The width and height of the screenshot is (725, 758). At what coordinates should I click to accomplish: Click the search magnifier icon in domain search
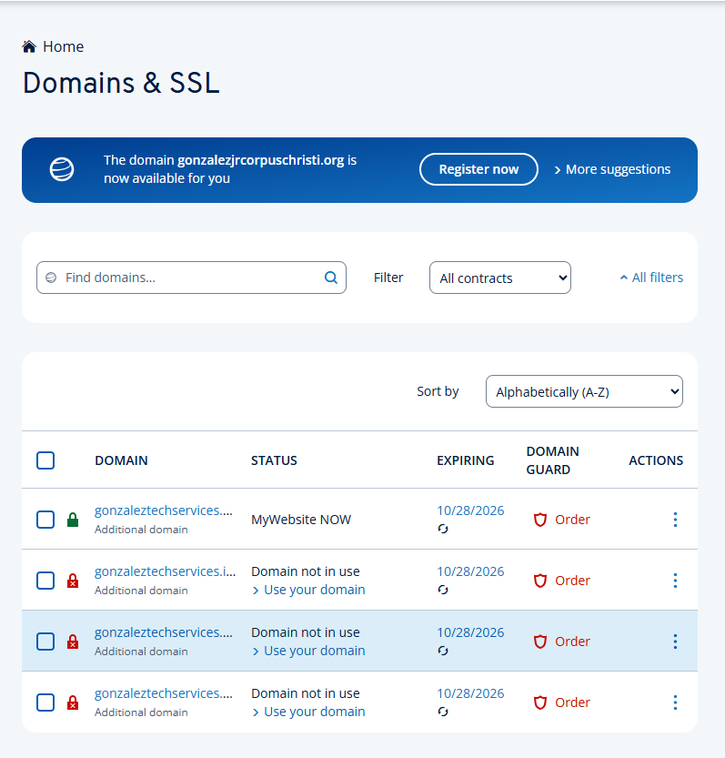tap(331, 278)
